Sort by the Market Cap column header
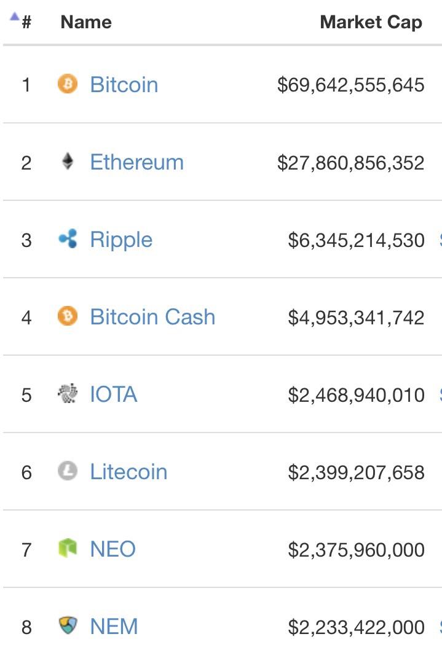442x658 pixels. point(370,22)
